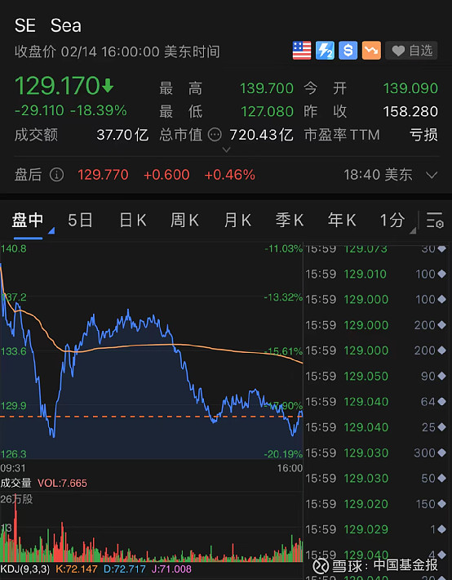Tap the trade row priced 129.010

click(x=375, y=274)
